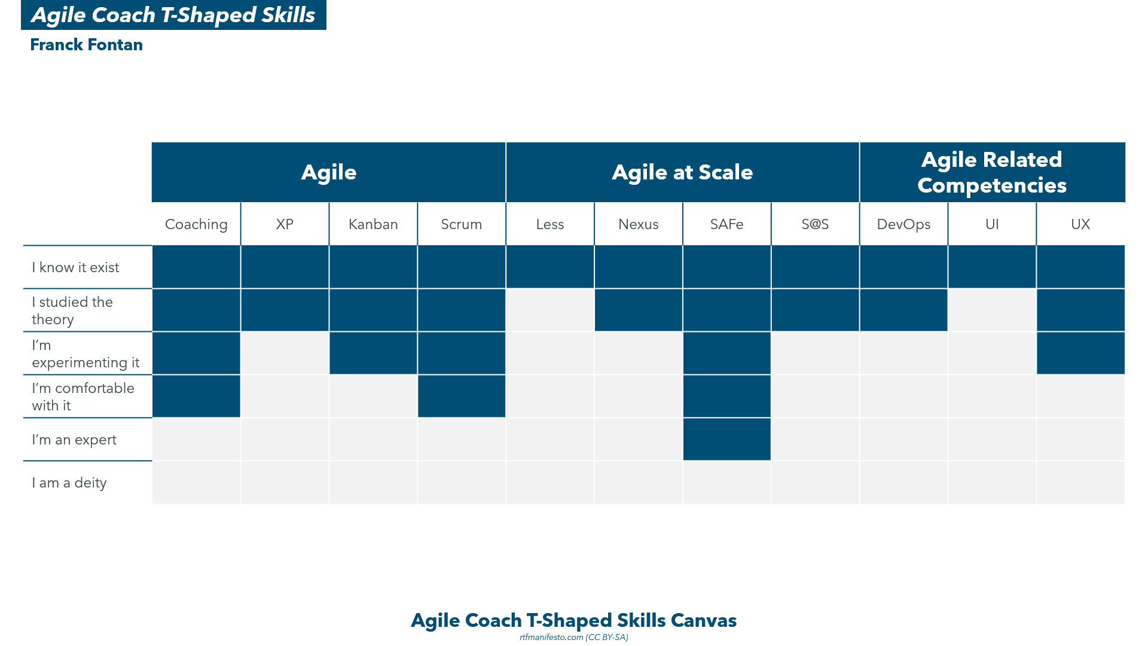
Task: Click the 'Coaching' column label
Action: (196, 224)
